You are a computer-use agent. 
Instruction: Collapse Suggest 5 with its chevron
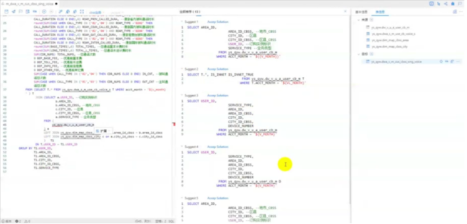(x=182, y=198)
